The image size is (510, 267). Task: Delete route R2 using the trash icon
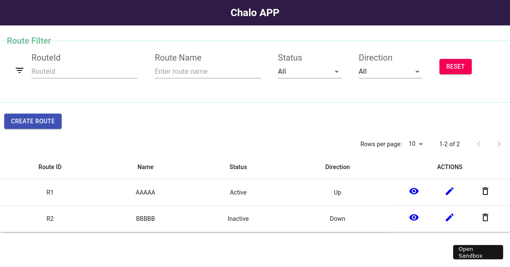point(485,217)
